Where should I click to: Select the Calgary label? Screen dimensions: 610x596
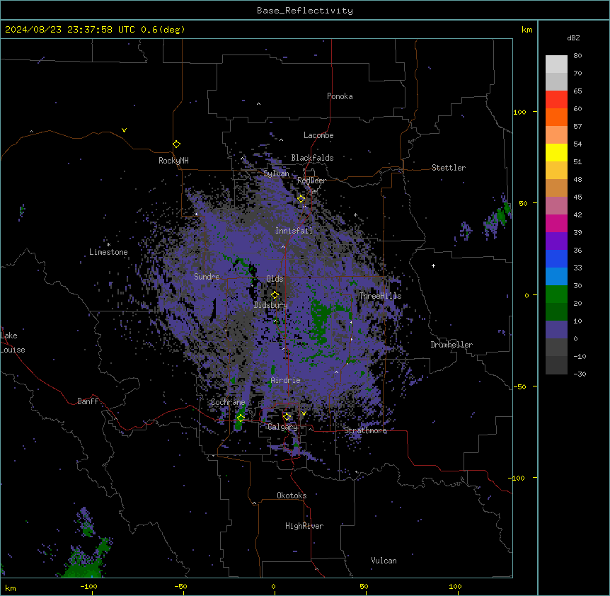click(x=282, y=427)
